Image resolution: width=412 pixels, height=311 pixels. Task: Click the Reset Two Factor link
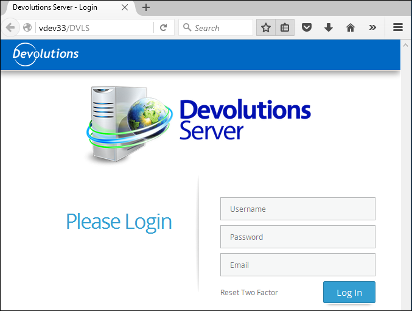click(x=249, y=292)
